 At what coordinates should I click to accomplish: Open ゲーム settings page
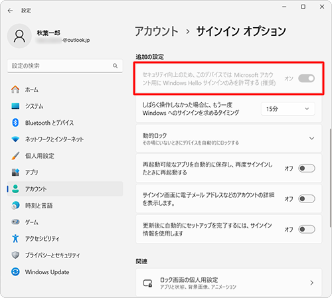65,222
